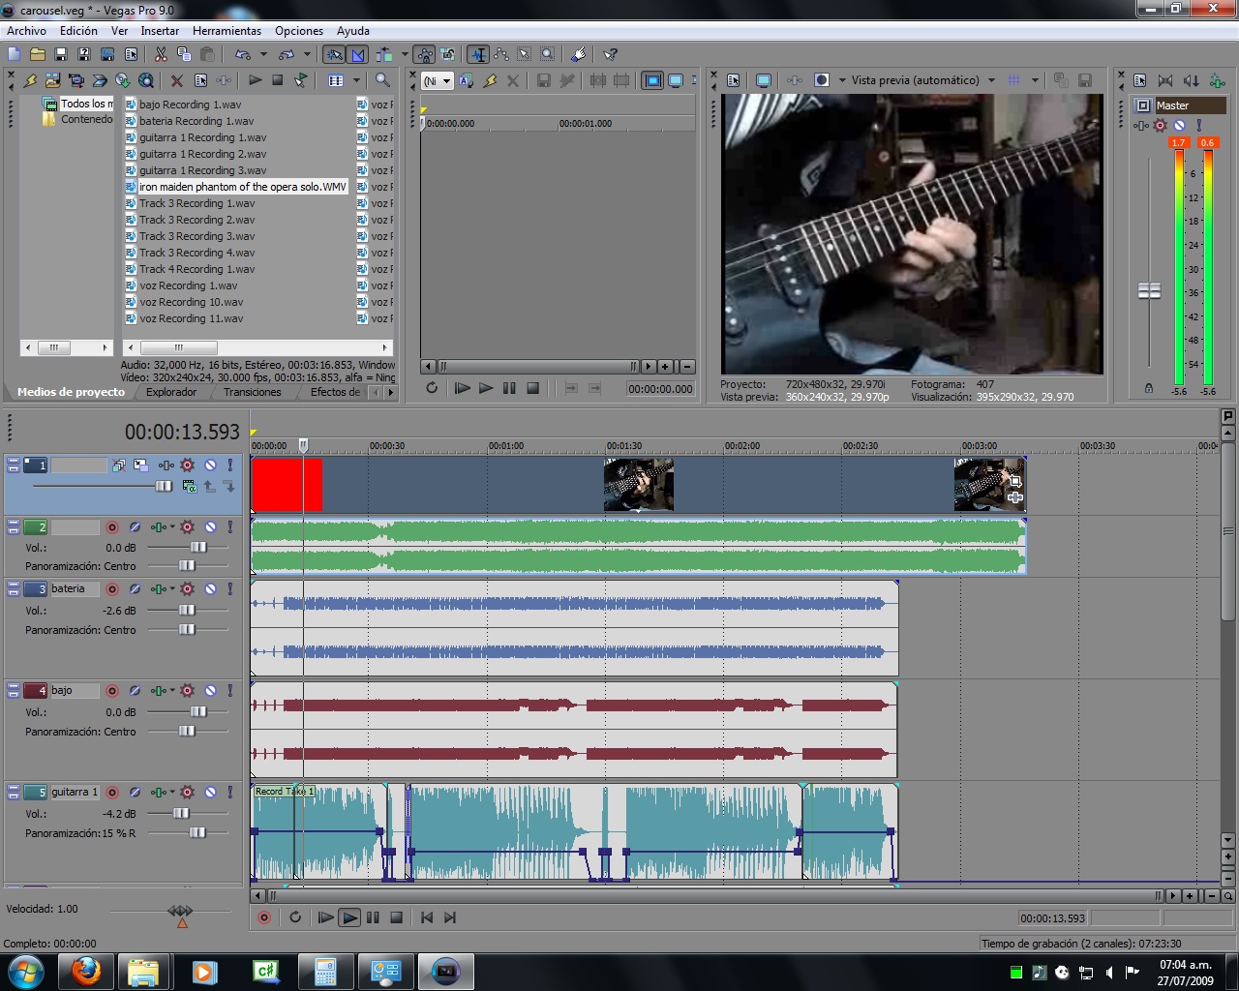Click the Cut scissors icon
This screenshot has height=991, width=1239.
pyautogui.click(x=161, y=54)
